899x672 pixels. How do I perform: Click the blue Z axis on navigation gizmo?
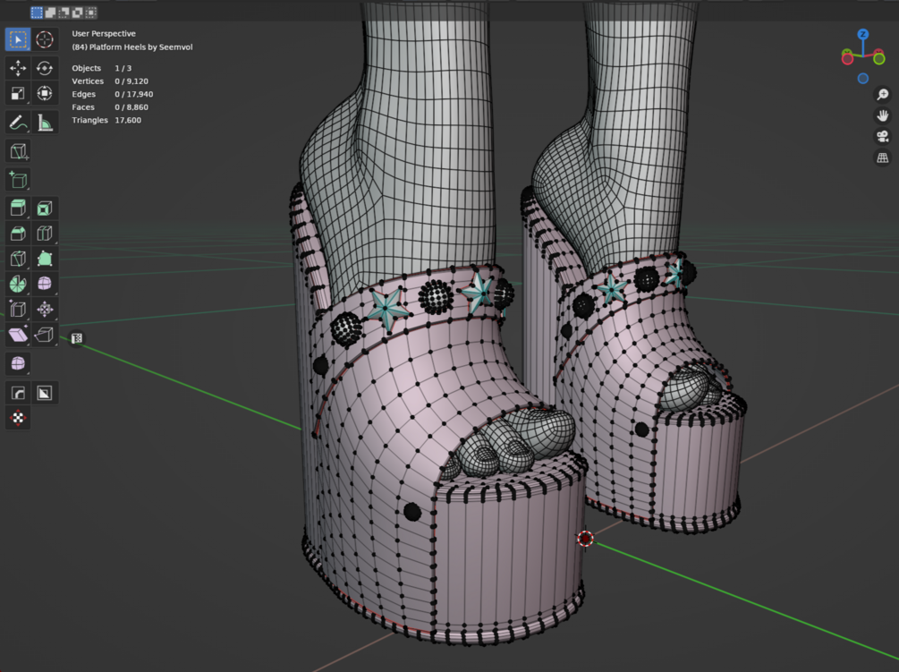pyautogui.click(x=863, y=34)
